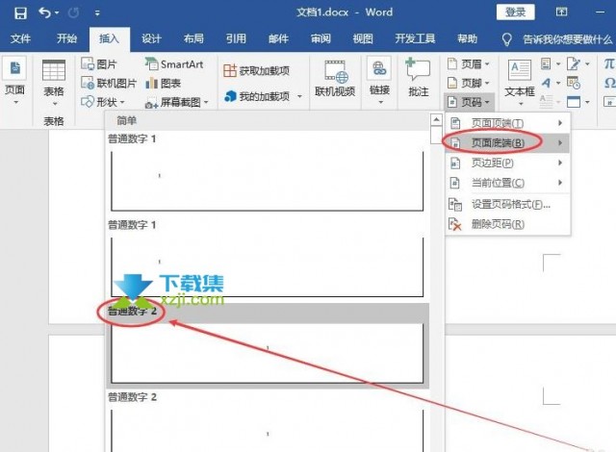Image resolution: width=616 pixels, height=452 pixels.
Task: Insert a SmartArt graphic
Action: [174, 64]
